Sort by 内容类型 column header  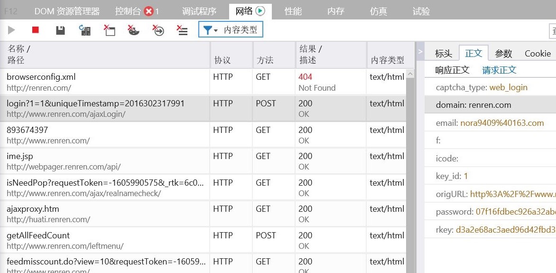click(x=390, y=55)
